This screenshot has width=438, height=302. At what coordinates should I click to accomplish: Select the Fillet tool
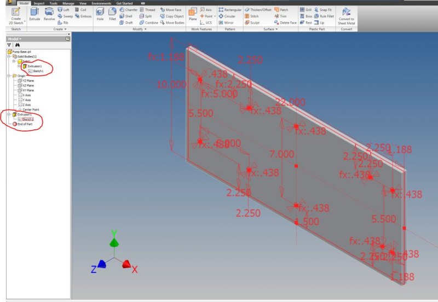pos(112,14)
